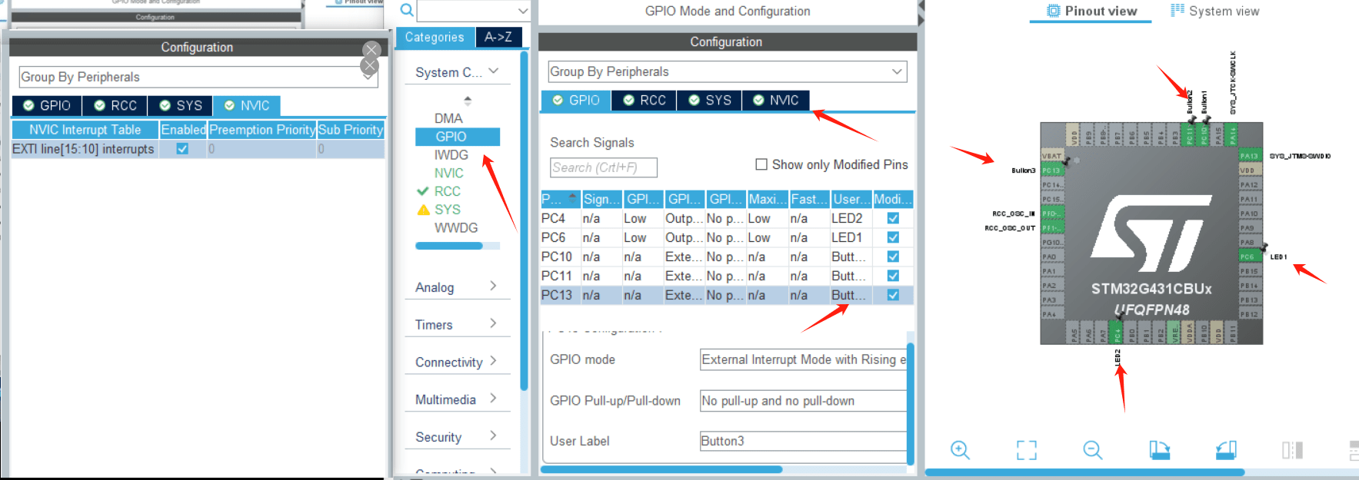The image size is (1359, 480).
Task: Click the VBAT pin on the chip
Action: [x=1051, y=156]
